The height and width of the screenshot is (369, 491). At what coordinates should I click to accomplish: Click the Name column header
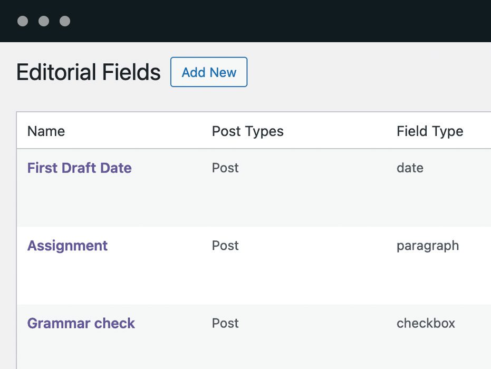pyautogui.click(x=46, y=131)
